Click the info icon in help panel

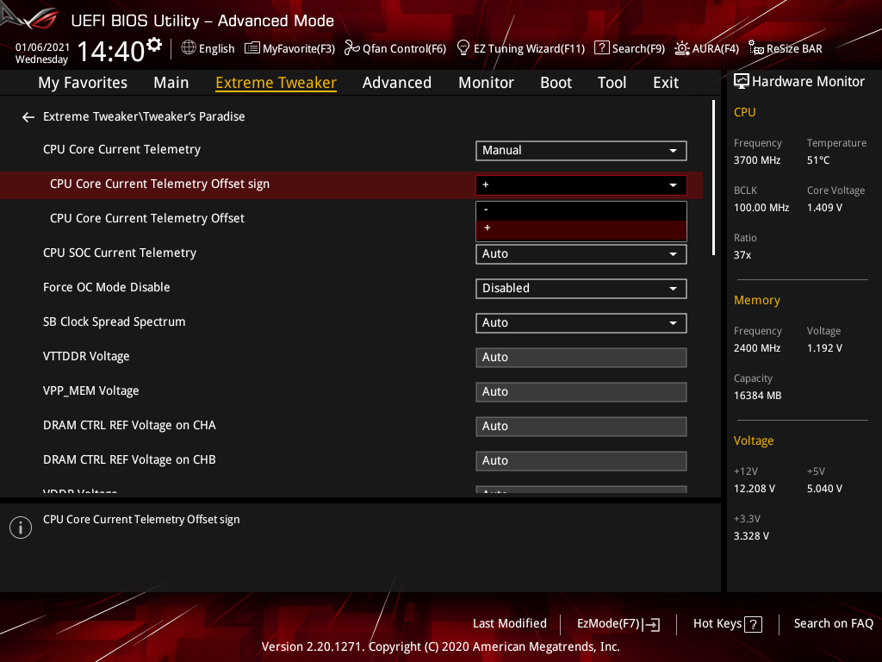21,528
